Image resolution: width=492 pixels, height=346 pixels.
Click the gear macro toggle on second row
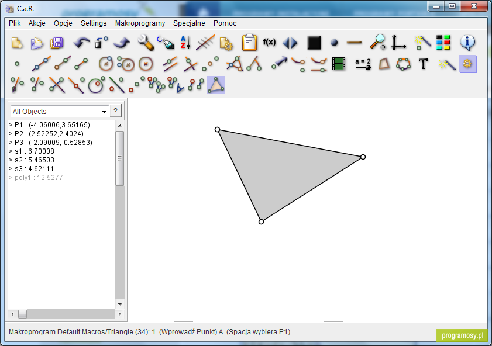pos(467,64)
